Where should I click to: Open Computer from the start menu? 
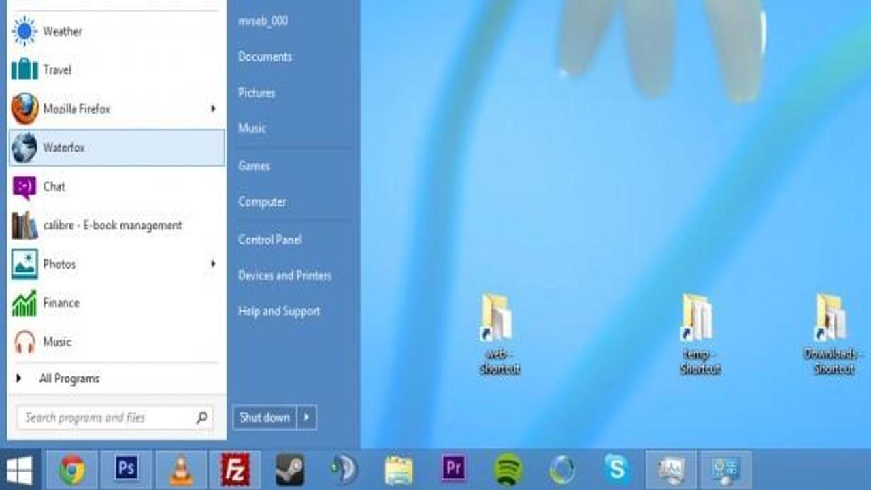[x=262, y=202]
